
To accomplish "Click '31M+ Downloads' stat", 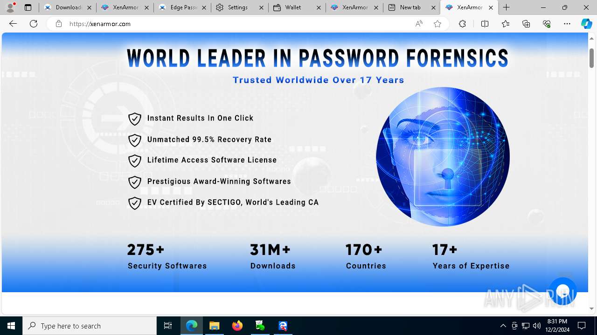I will click(x=273, y=256).
